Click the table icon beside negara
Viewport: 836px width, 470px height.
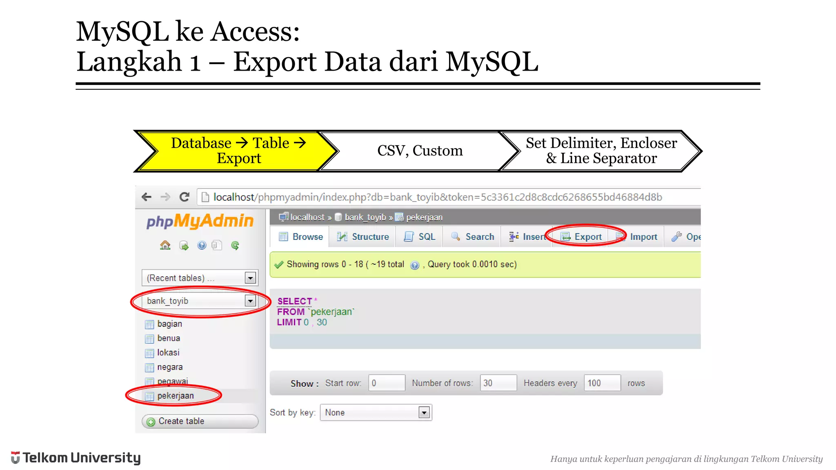[149, 368]
